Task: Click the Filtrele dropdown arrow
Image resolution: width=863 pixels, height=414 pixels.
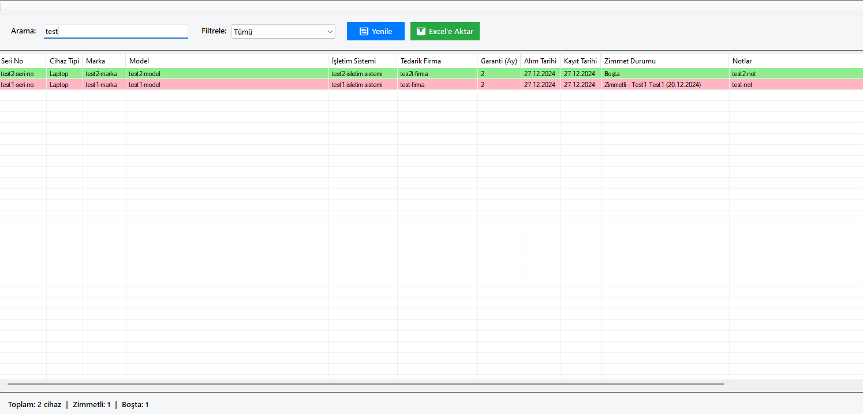Action: [x=330, y=32]
